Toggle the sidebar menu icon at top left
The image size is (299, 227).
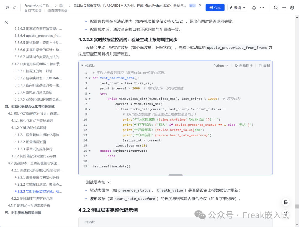click(x=7, y=8)
